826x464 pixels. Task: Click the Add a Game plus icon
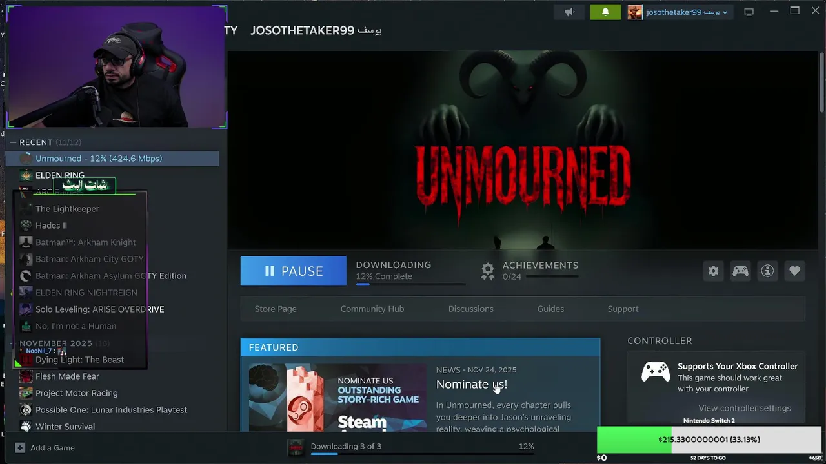tap(20, 448)
